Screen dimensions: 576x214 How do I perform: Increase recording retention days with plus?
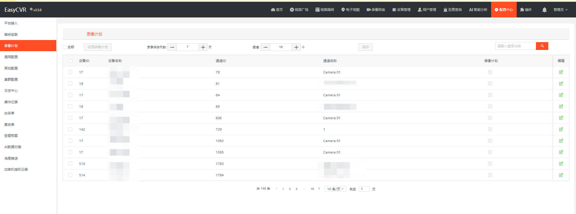(x=203, y=47)
